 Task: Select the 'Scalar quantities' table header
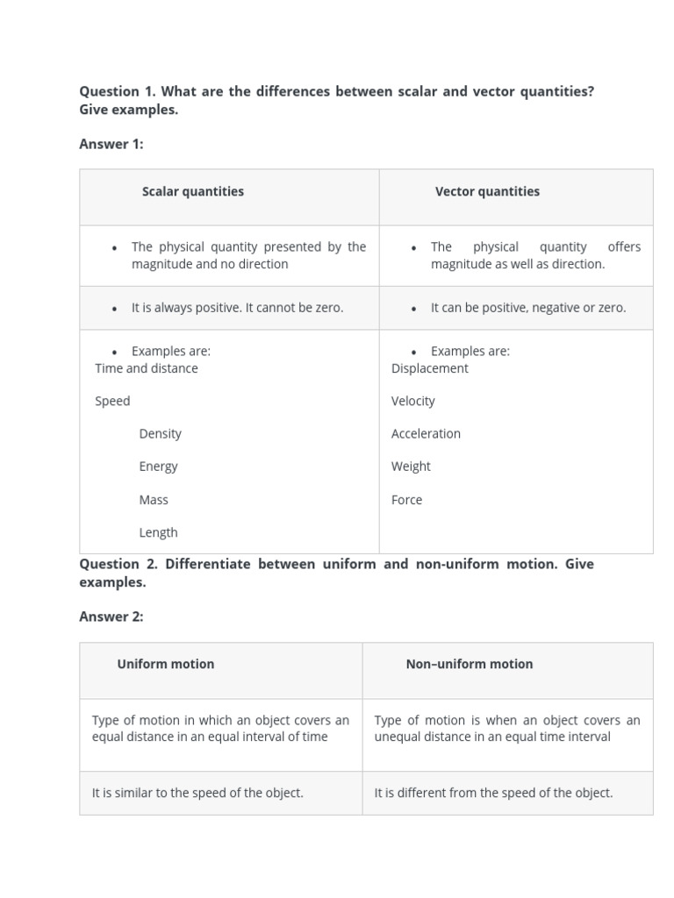tap(193, 191)
